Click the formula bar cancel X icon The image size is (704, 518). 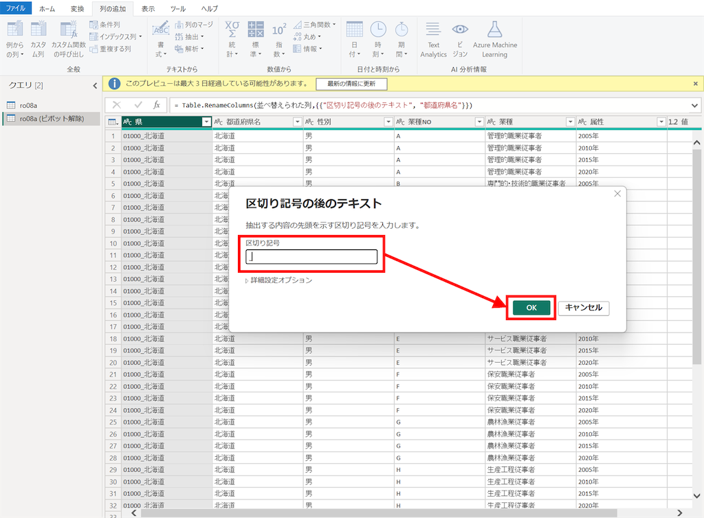117,105
